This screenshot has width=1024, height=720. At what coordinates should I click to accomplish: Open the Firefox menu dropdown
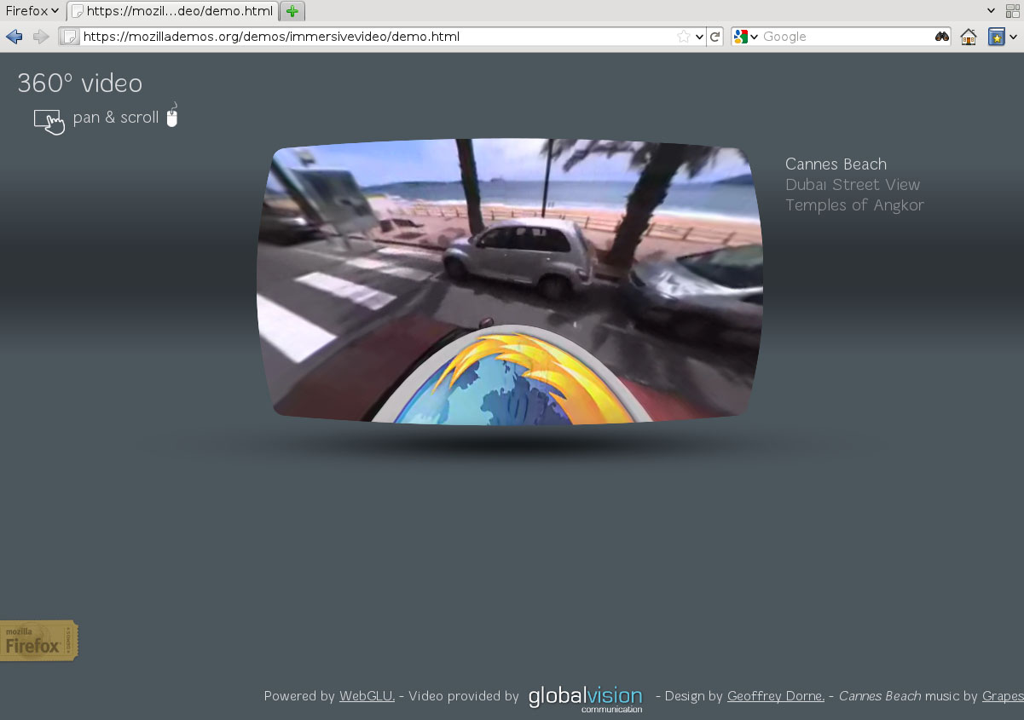(32, 11)
